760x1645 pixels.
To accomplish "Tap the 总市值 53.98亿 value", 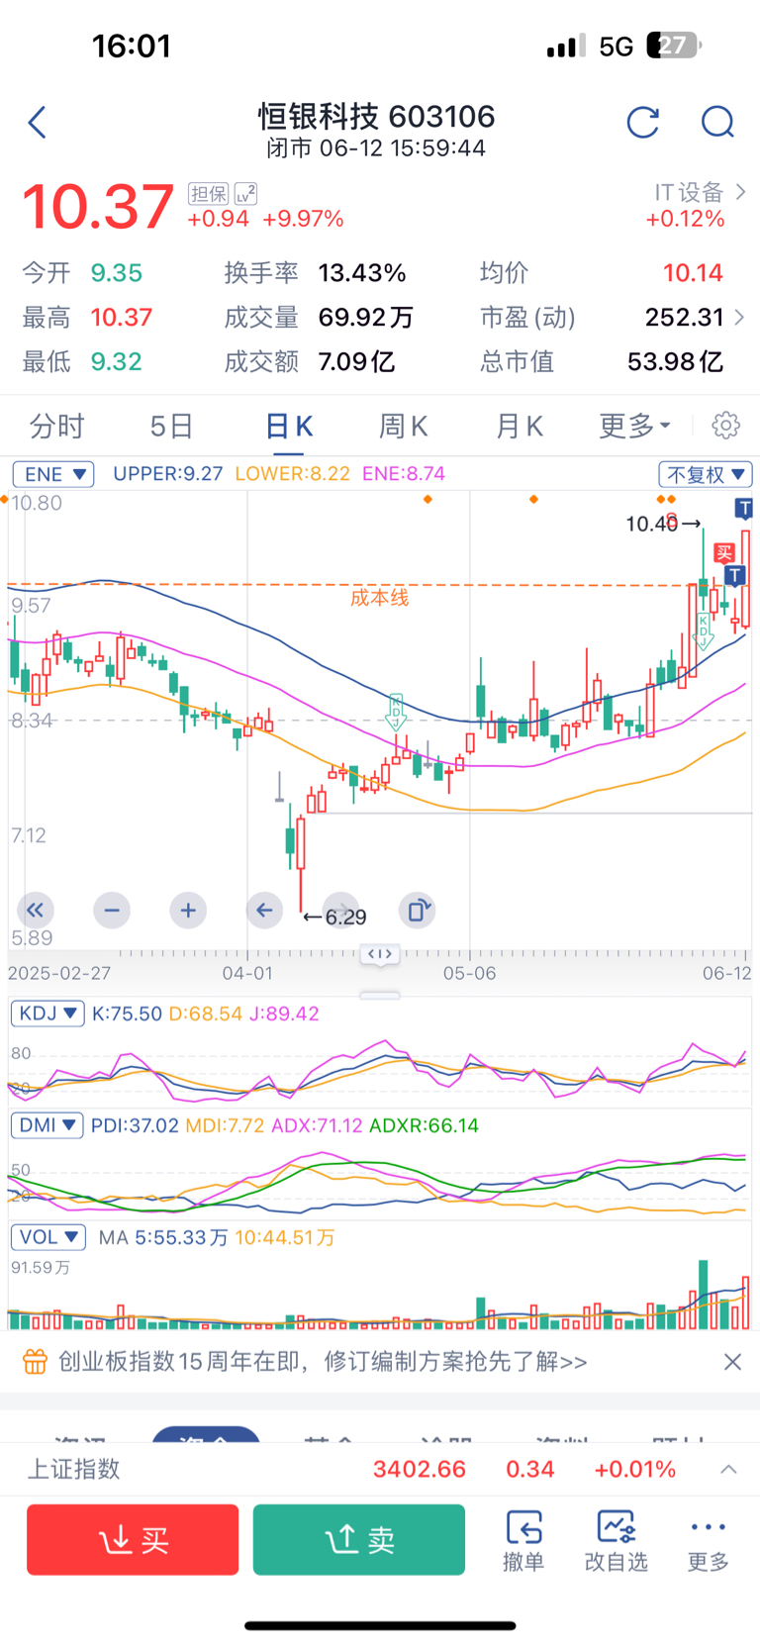I will coord(675,361).
